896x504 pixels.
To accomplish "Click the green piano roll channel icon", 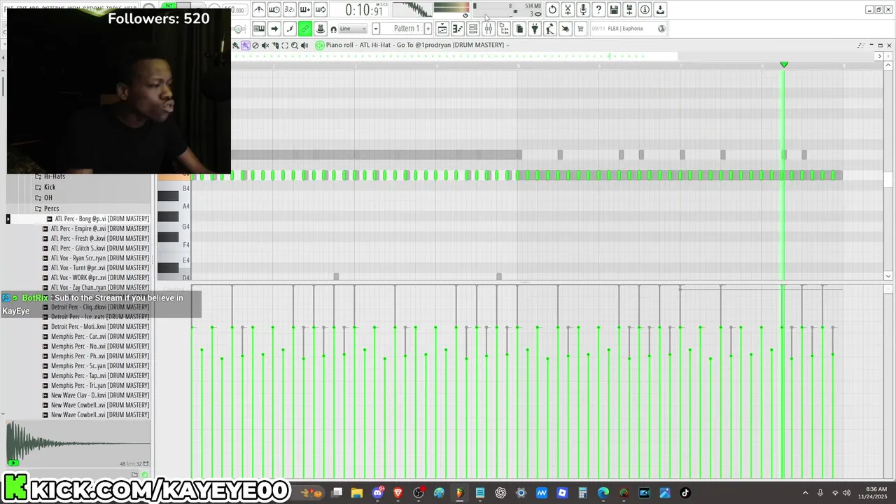I will (x=319, y=45).
